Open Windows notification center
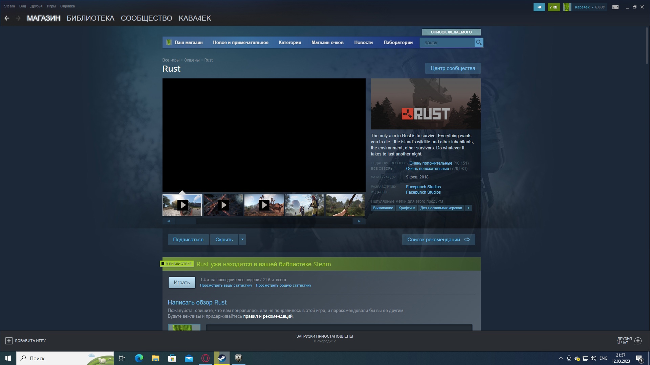The height and width of the screenshot is (365, 650). (640, 358)
